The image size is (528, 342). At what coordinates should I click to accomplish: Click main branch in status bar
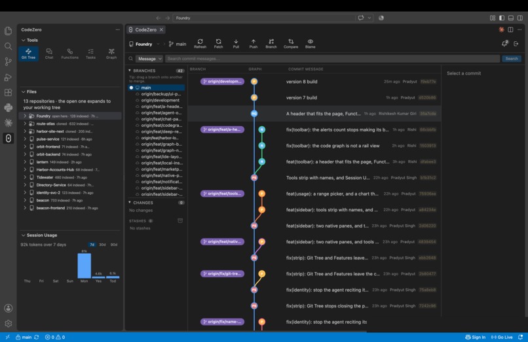(24, 337)
